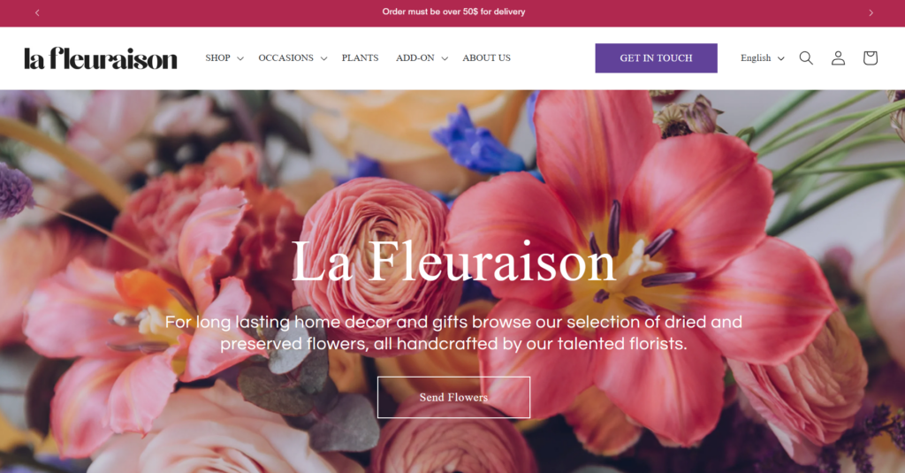Select the ADD-ON menu label

[415, 57]
